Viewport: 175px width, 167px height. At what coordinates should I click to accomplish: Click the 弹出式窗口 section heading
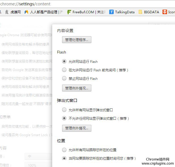[x=67, y=100]
